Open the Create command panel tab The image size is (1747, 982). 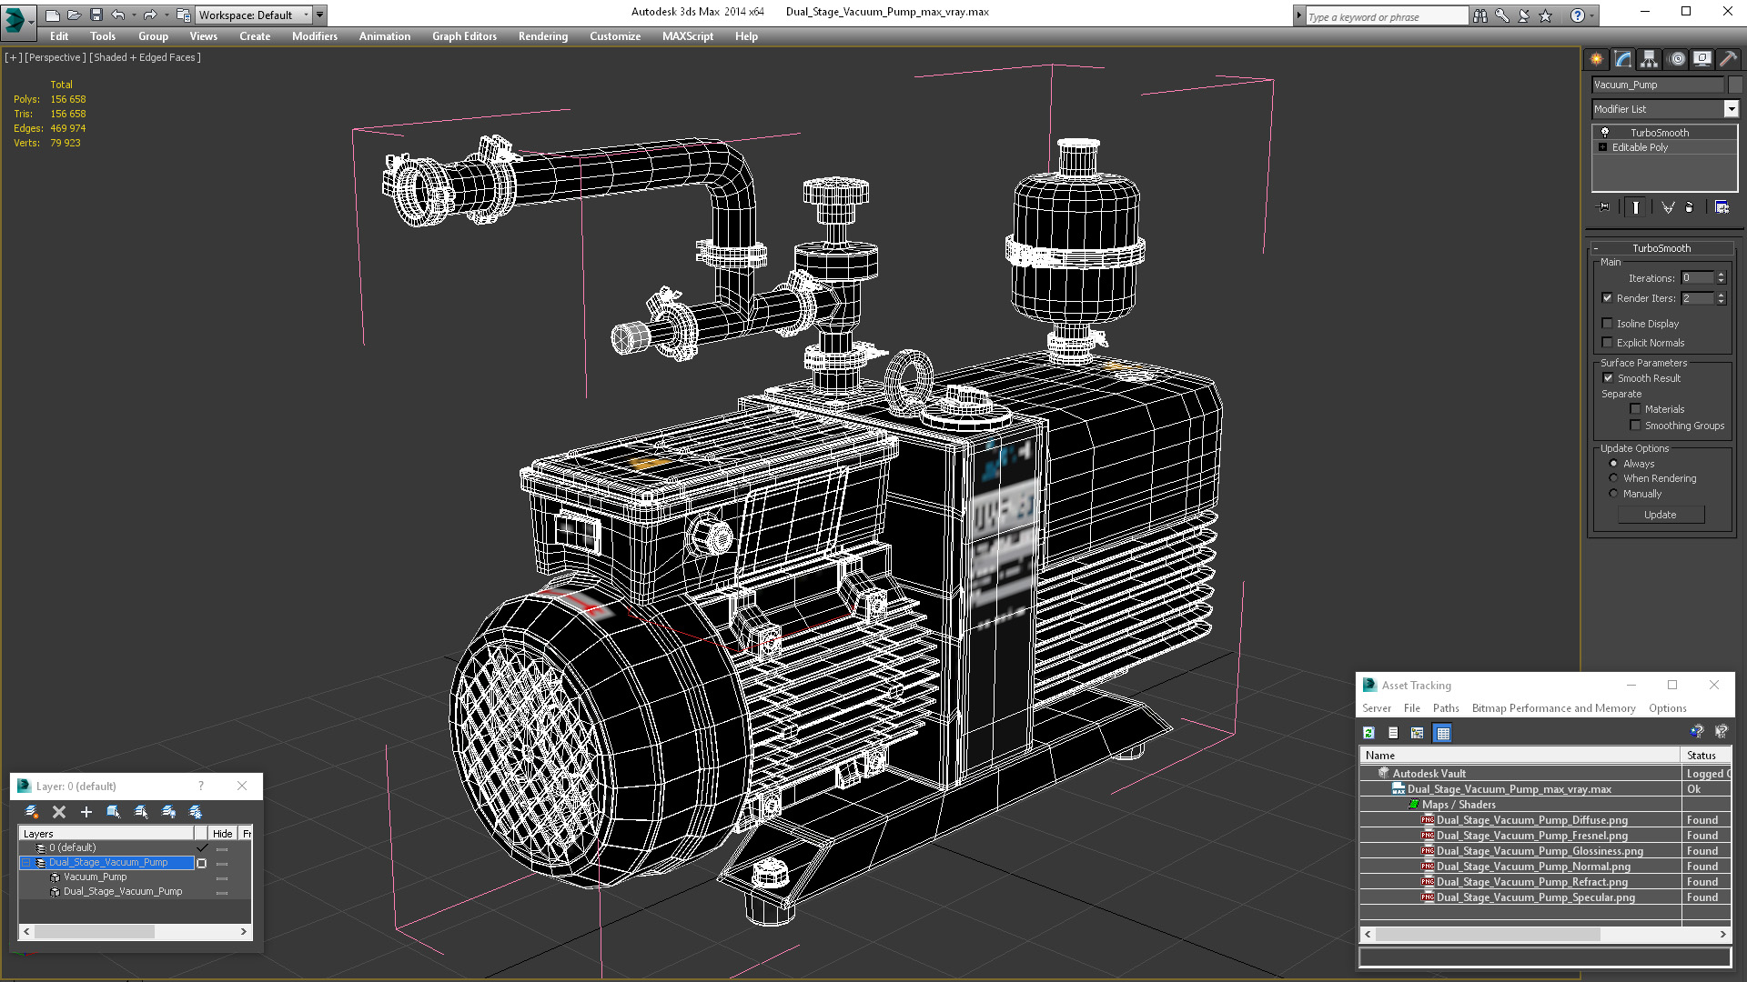point(1597,59)
